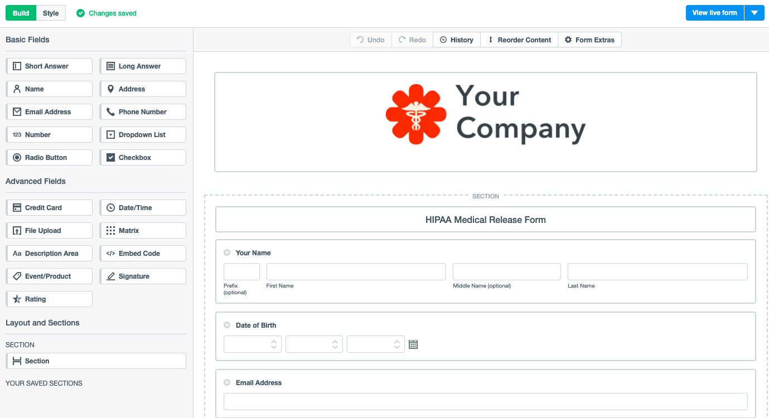
Task: Add a Rating field
Action: pos(49,299)
